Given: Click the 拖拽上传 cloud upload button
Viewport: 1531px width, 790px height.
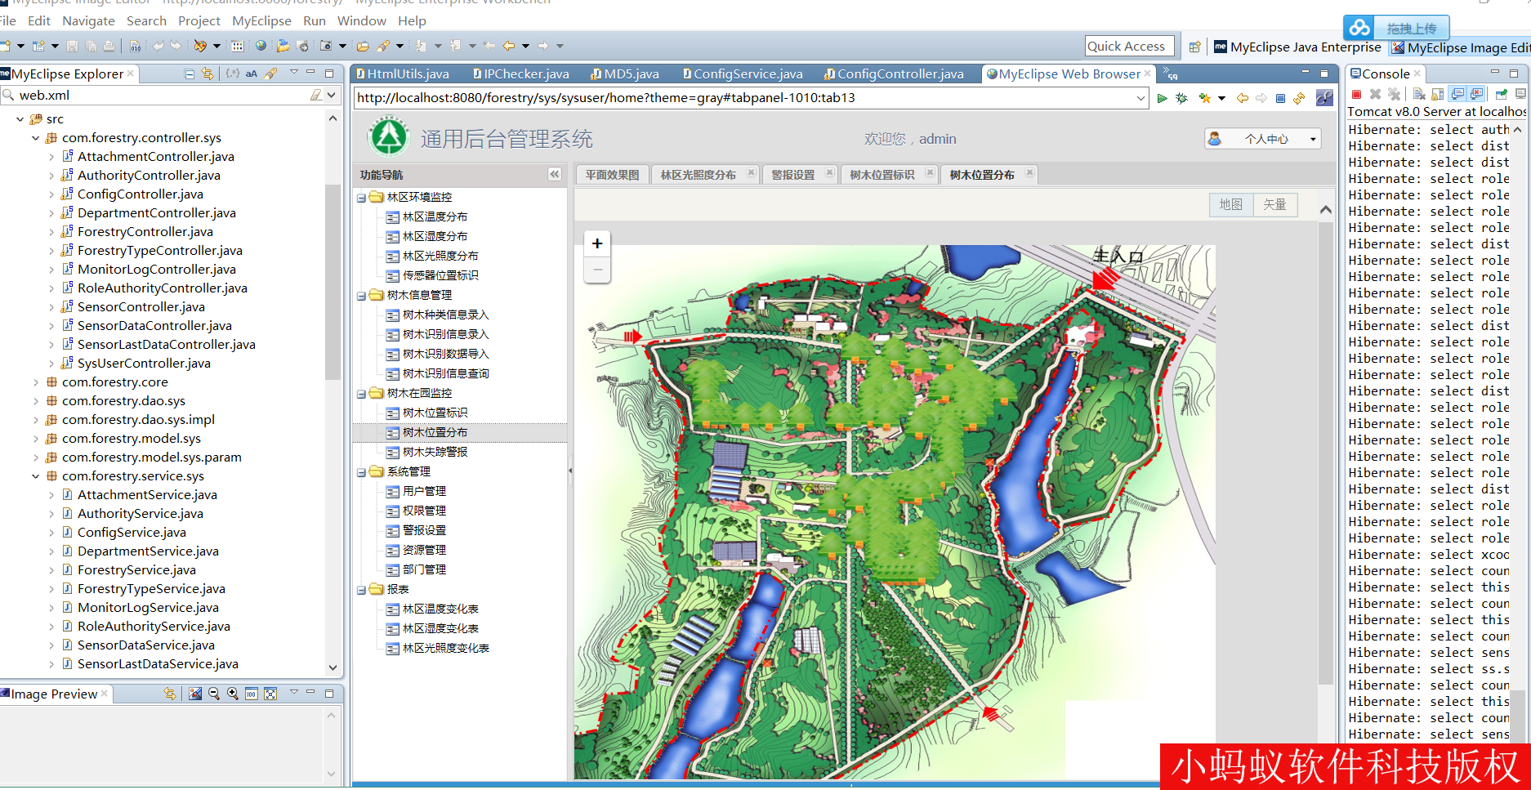Looking at the screenshot, I should (1396, 28).
